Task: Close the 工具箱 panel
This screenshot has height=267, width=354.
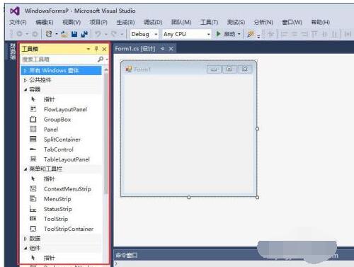Action: [x=104, y=49]
